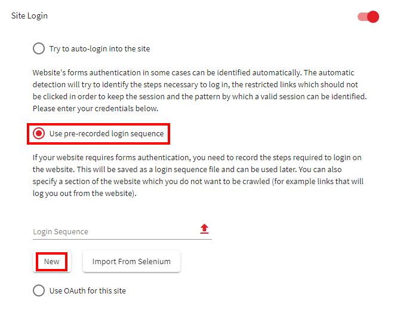Upload a login sequence file via arrow icon
This screenshot has width=400, height=309.
[204, 229]
